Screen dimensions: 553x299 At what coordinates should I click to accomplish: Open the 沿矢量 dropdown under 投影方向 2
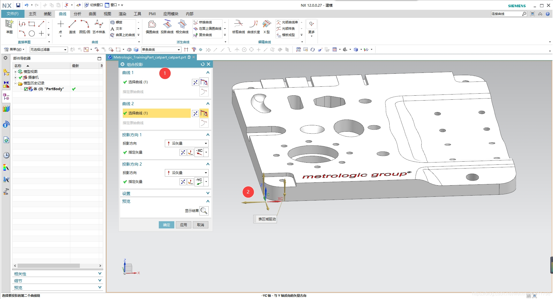tap(187, 173)
